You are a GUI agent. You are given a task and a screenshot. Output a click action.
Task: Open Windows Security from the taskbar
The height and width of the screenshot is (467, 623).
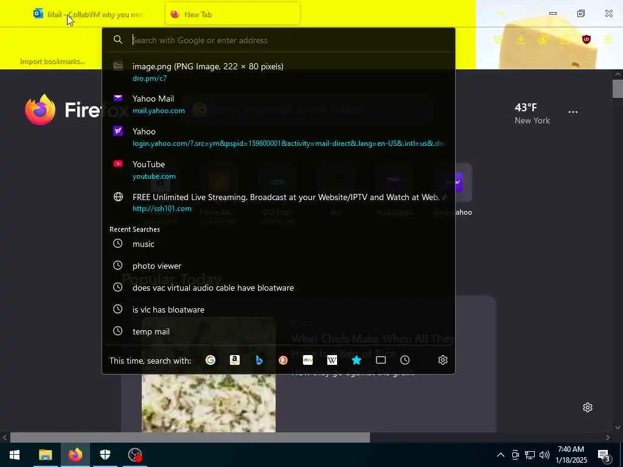(x=105, y=455)
